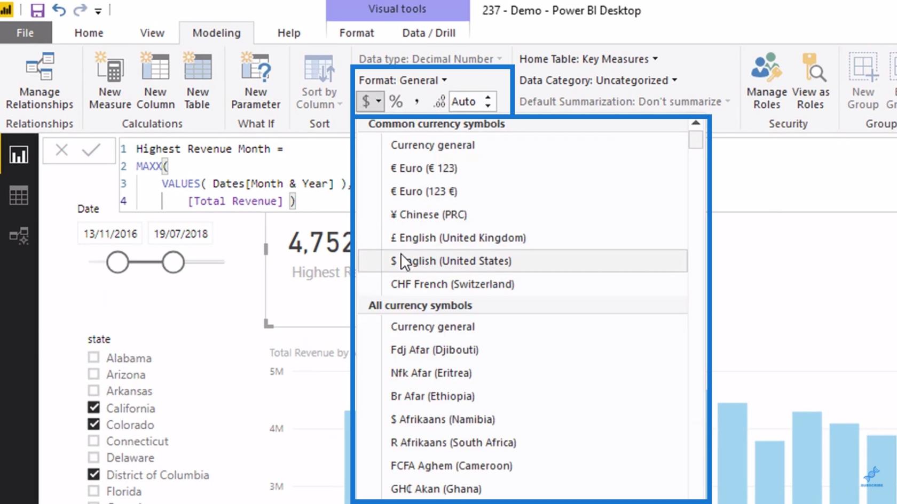The width and height of the screenshot is (897, 504).
Task: Open Manage Roles
Action: 767,81
